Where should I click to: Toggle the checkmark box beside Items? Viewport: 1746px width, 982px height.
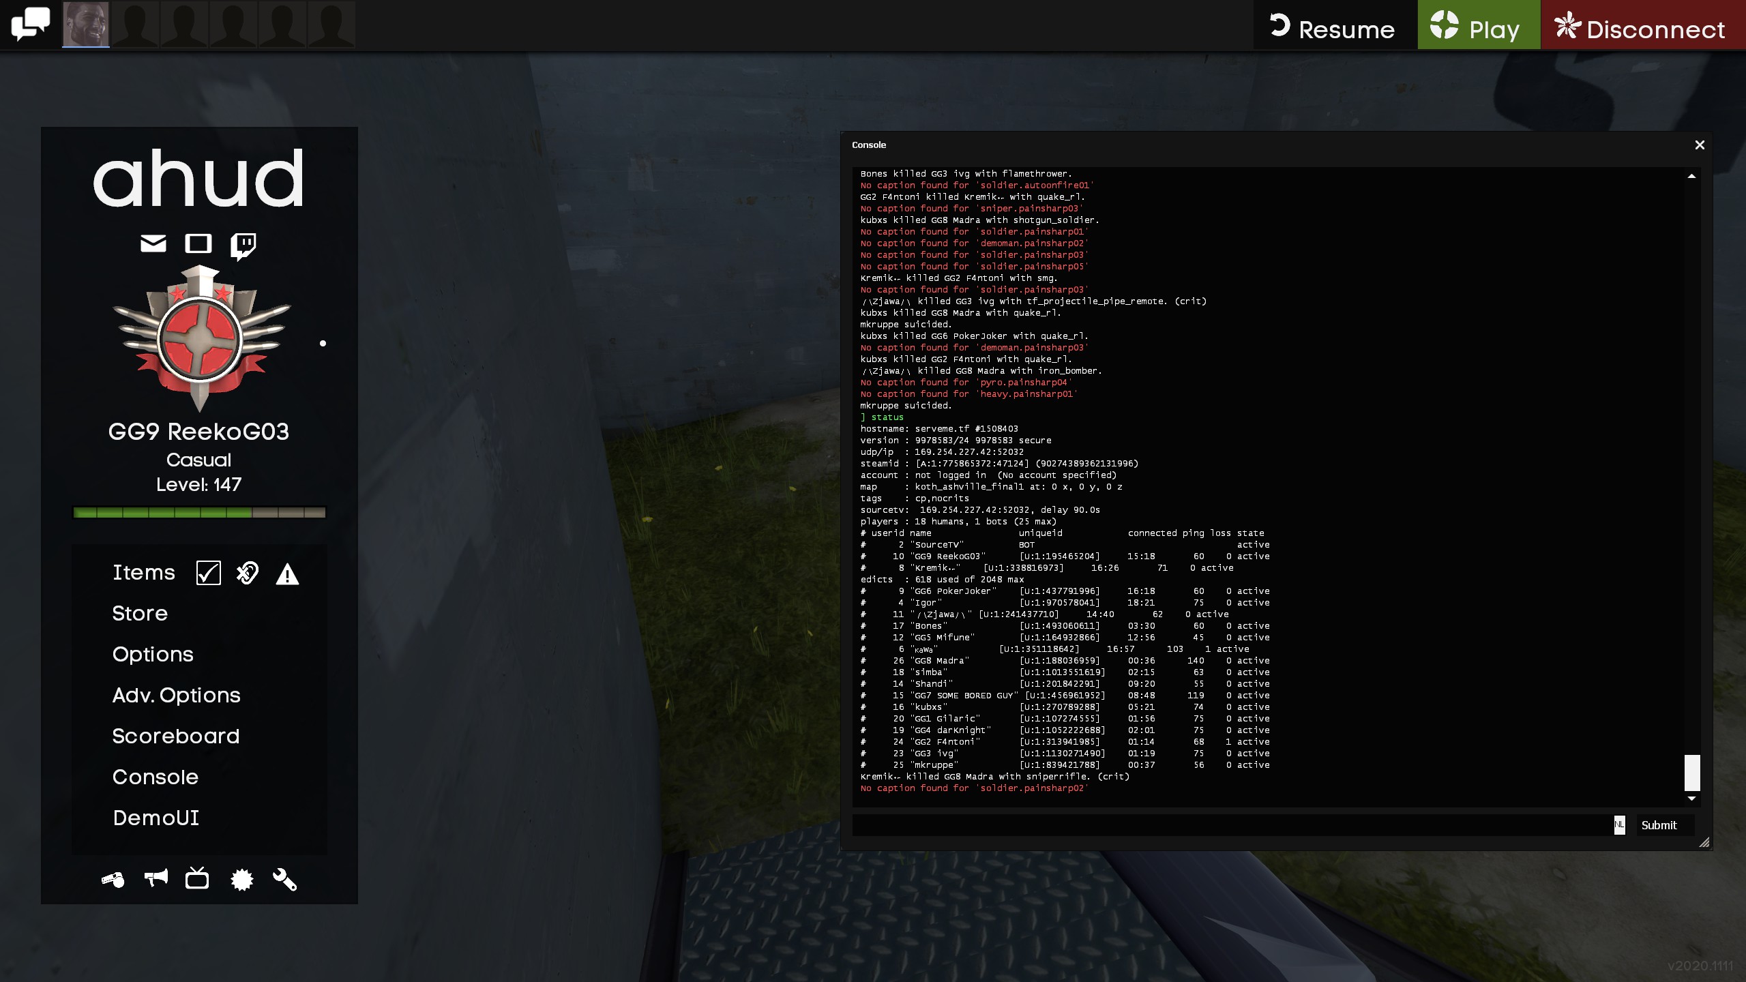point(208,573)
